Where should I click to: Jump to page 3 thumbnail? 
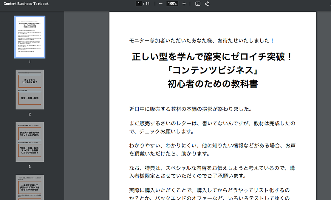click(30, 142)
